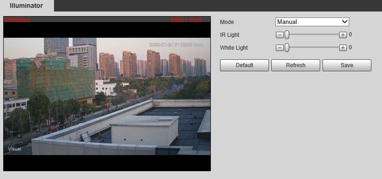
Task: Click the IR Light slider handle
Action: (287, 35)
